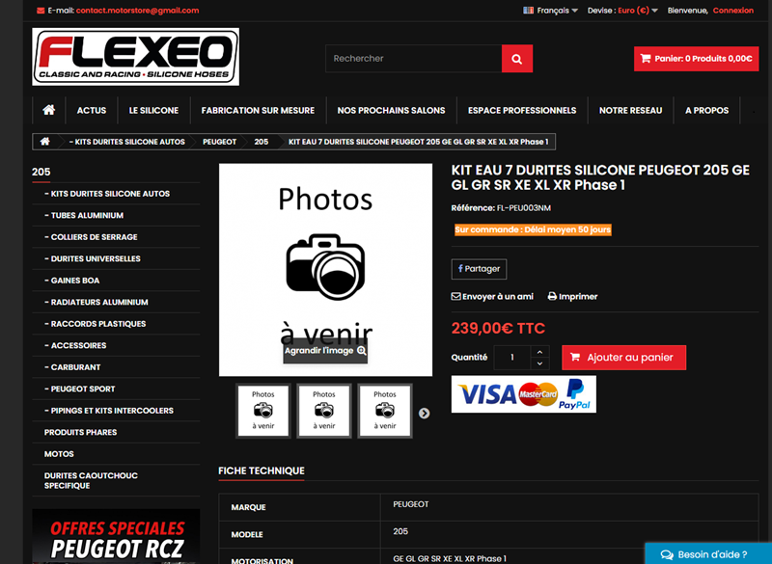Viewport: 772px width, 564px height.
Task: Click the envelope icon beside the email address
Action: tap(41, 11)
